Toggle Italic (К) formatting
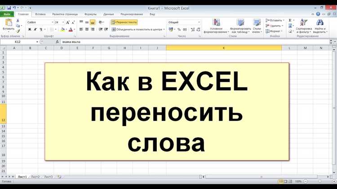 pyautogui.click(x=35, y=29)
